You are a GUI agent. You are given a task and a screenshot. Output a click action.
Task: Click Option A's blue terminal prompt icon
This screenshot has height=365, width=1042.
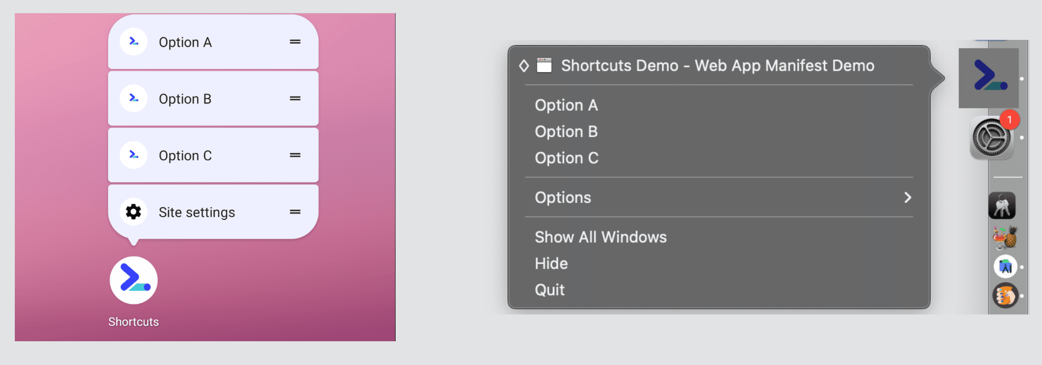pos(133,41)
